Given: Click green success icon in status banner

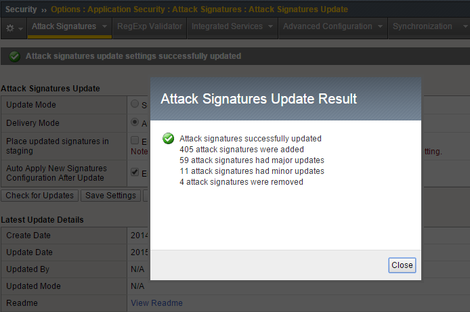Looking at the screenshot, I should (x=15, y=56).
